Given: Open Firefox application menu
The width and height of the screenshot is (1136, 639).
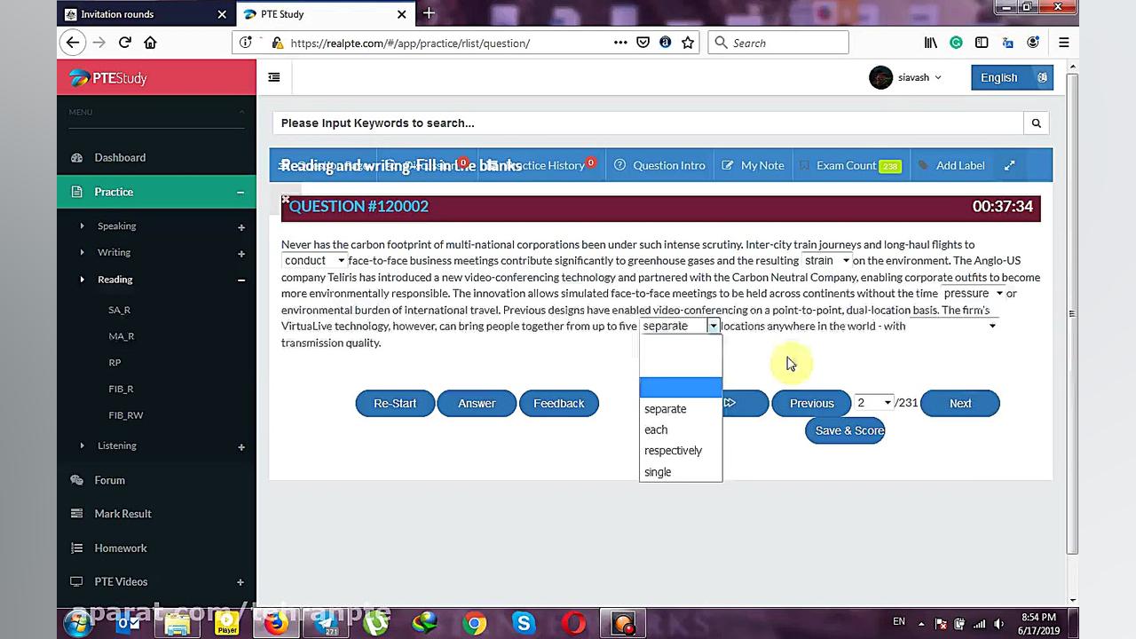Looking at the screenshot, I should (1063, 43).
